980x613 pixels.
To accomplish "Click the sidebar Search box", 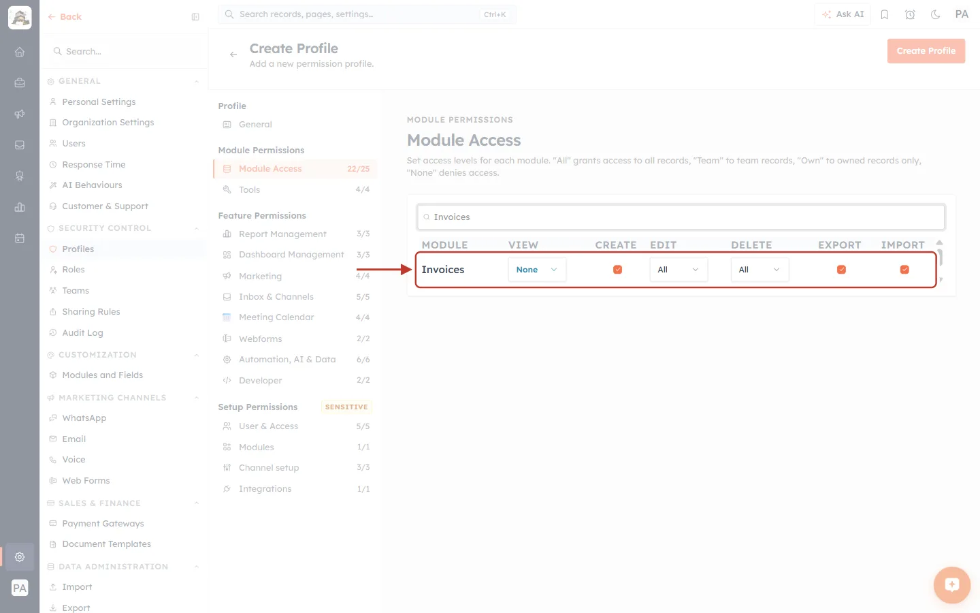I will [x=124, y=52].
